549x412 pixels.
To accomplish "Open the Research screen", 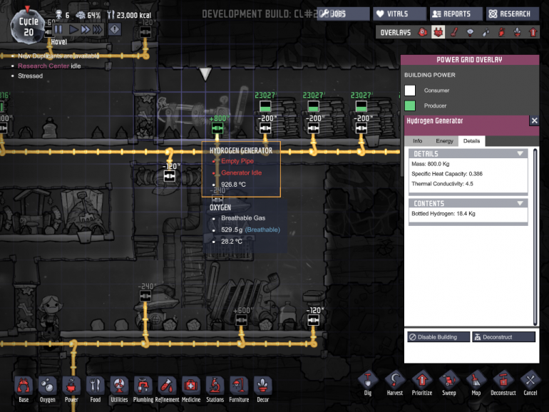I will (513, 14).
